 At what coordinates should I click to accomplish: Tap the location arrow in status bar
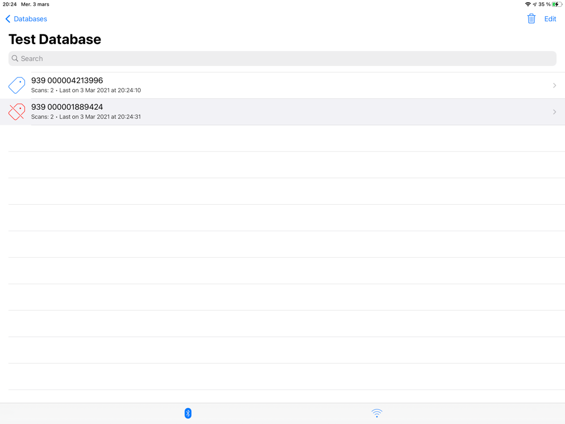coord(534,5)
